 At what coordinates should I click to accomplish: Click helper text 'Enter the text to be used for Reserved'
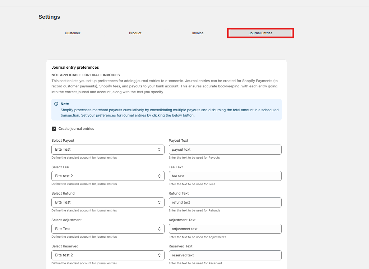click(x=195, y=263)
